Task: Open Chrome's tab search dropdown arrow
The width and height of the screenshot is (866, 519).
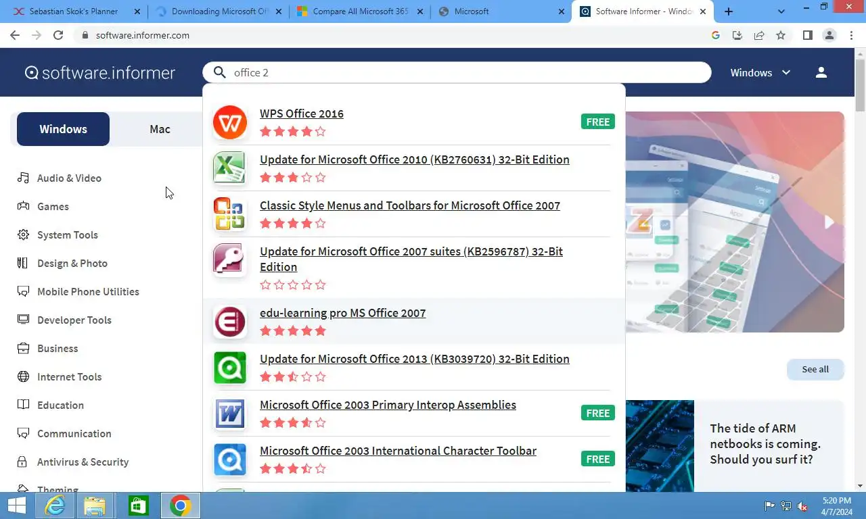Action: pyautogui.click(x=782, y=11)
